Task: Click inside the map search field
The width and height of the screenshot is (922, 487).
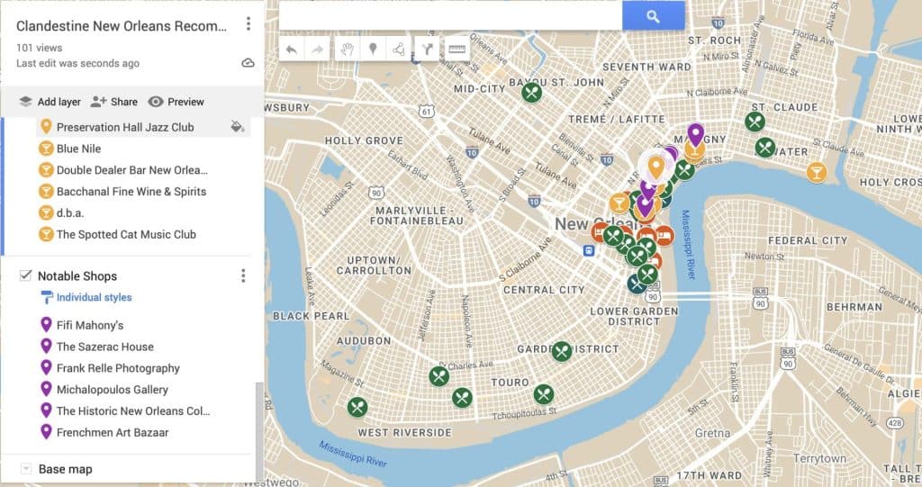Action: click(450, 16)
